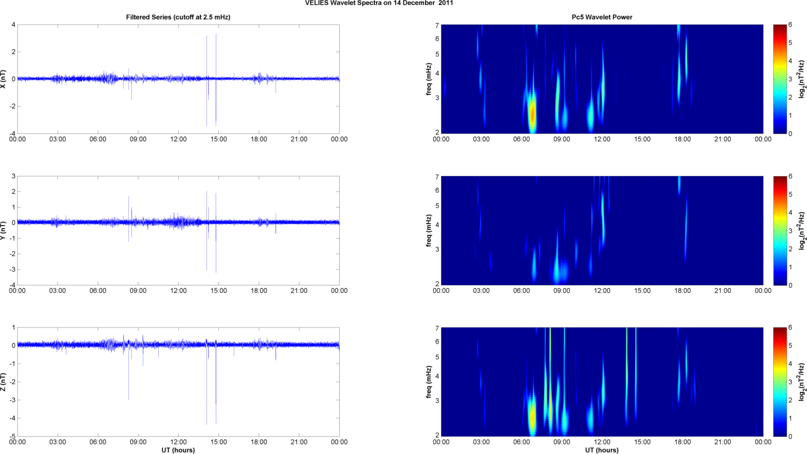This screenshot has height=454, width=807.
Task: Click inside the Y filtered series plot
Action: click(x=178, y=230)
